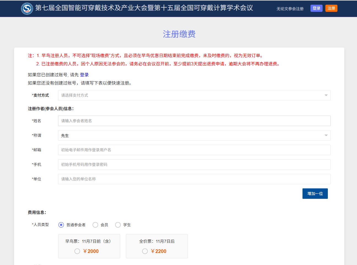Screen dimensions: 357x265
Task: Pick the full price ￥2200 ticket option
Action: pyautogui.click(x=145, y=251)
